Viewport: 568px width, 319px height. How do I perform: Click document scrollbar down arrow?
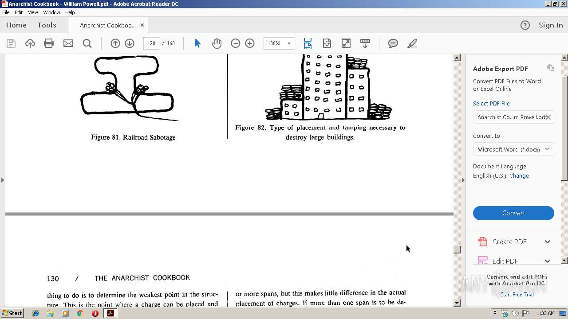(457, 303)
